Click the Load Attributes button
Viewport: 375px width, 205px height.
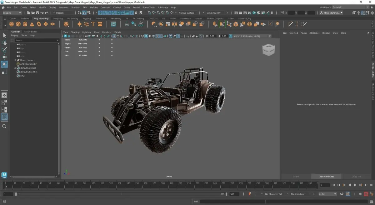[x=326, y=177]
